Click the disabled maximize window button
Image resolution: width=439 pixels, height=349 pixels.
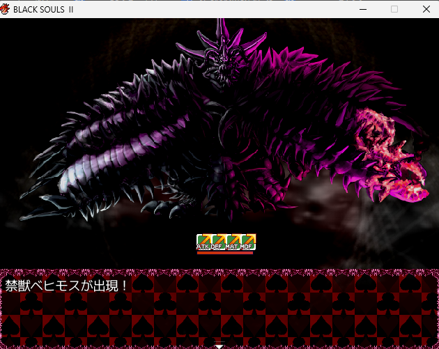(394, 9)
